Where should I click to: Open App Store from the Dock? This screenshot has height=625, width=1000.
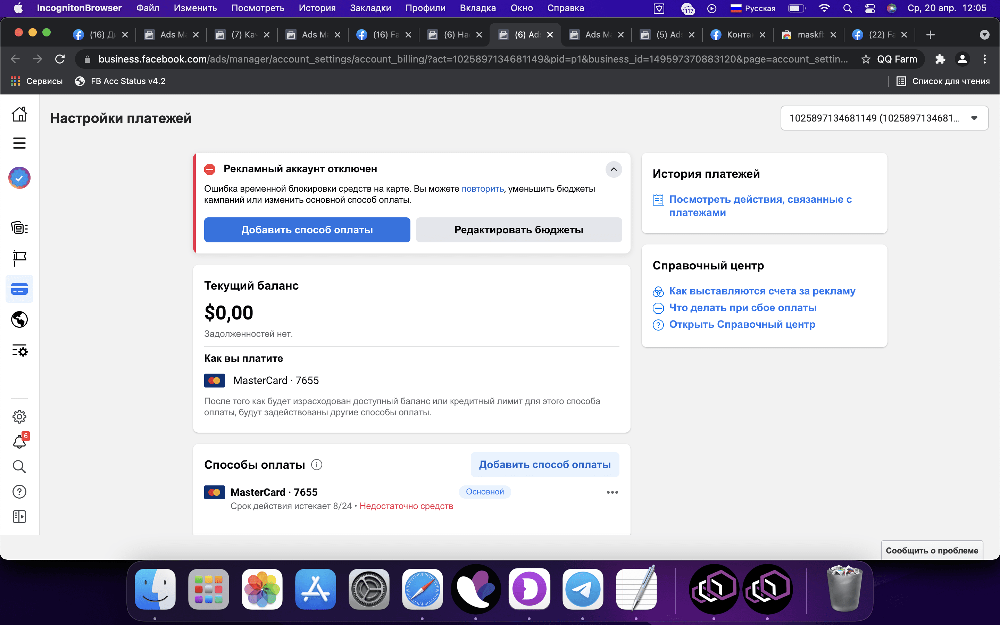315,589
